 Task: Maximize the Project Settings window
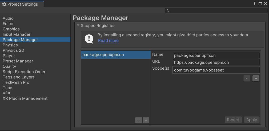(260, 3)
